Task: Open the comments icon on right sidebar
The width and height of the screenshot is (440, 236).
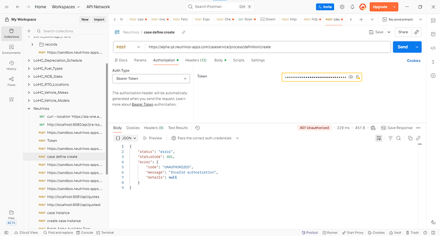Action: point(433,34)
